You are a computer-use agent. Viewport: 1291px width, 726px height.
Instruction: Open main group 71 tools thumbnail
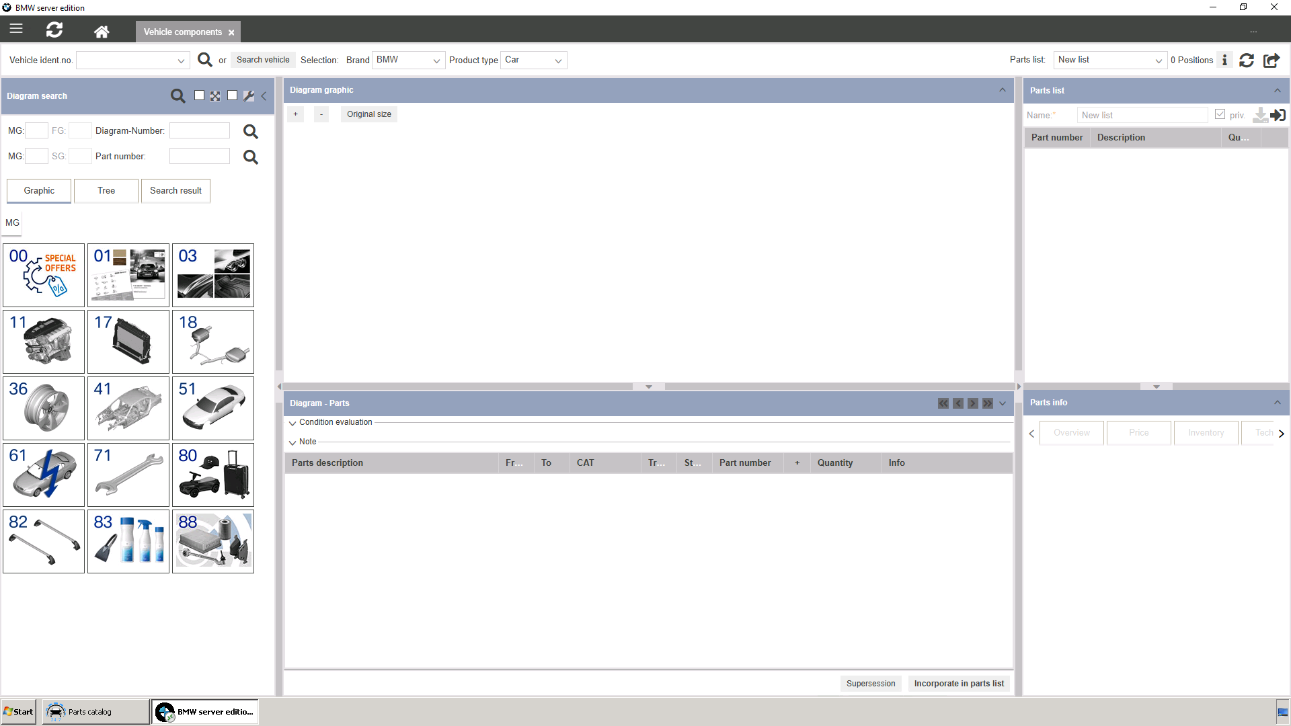[128, 475]
